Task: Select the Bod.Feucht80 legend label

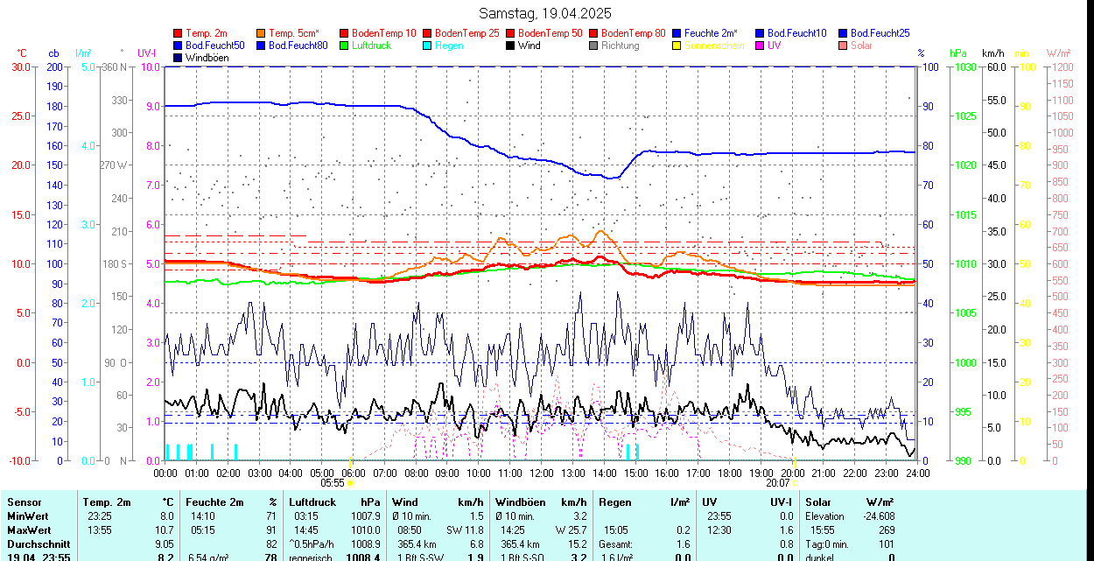Action: (298, 46)
